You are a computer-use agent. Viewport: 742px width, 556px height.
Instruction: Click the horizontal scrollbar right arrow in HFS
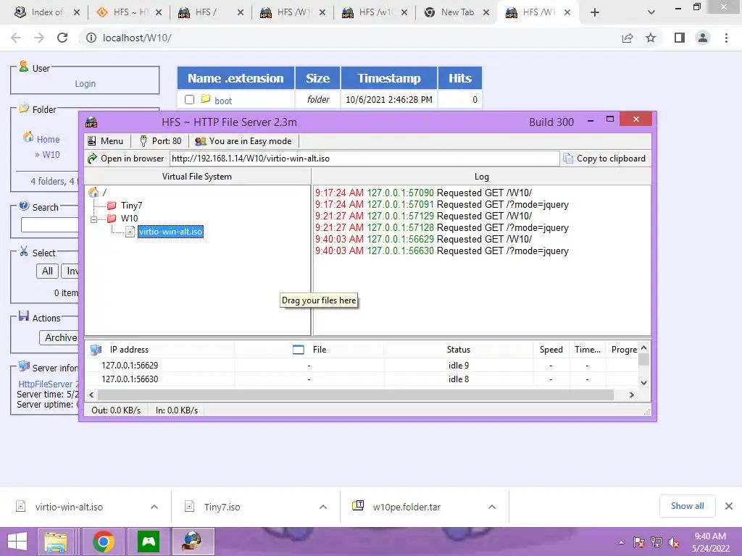tap(631, 395)
